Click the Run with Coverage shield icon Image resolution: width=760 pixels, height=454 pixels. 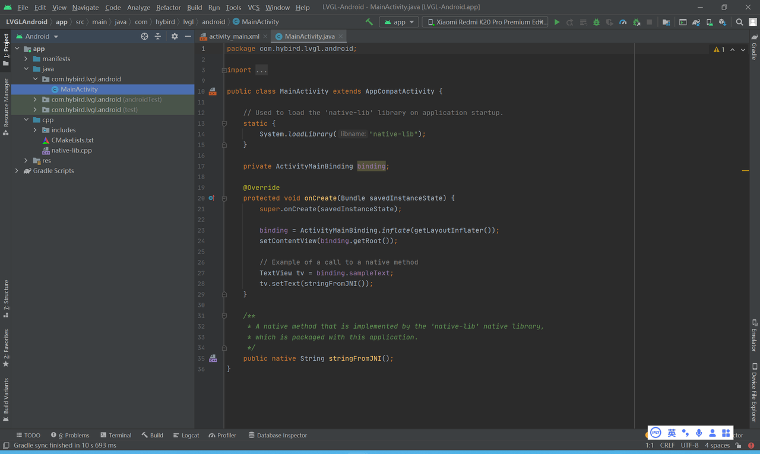tap(610, 22)
